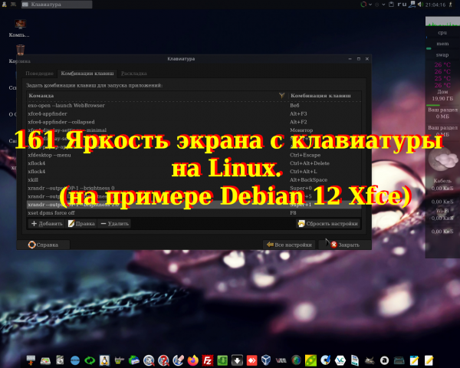
Task: Click the white down-arrow downloader dock icon
Action: point(237,360)
